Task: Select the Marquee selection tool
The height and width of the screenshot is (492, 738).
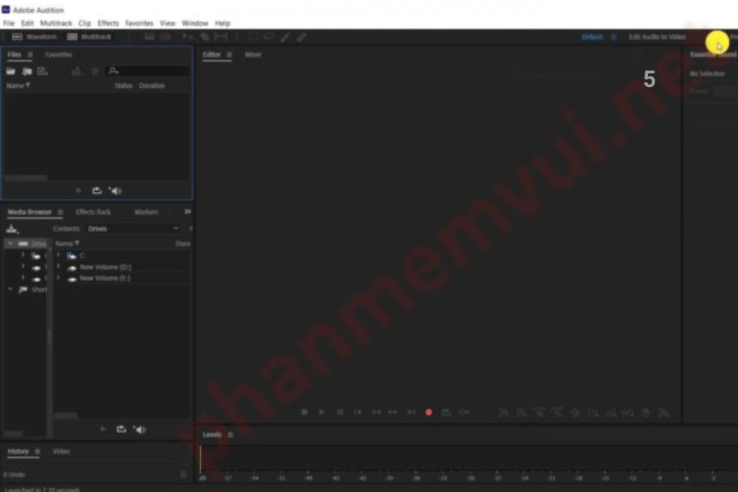Action: tap(253, 37)
